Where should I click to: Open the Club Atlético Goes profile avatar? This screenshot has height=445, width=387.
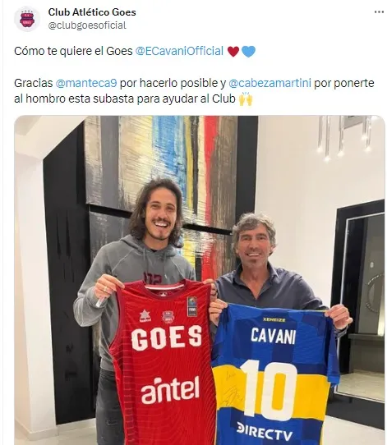(x=27, y=19)
